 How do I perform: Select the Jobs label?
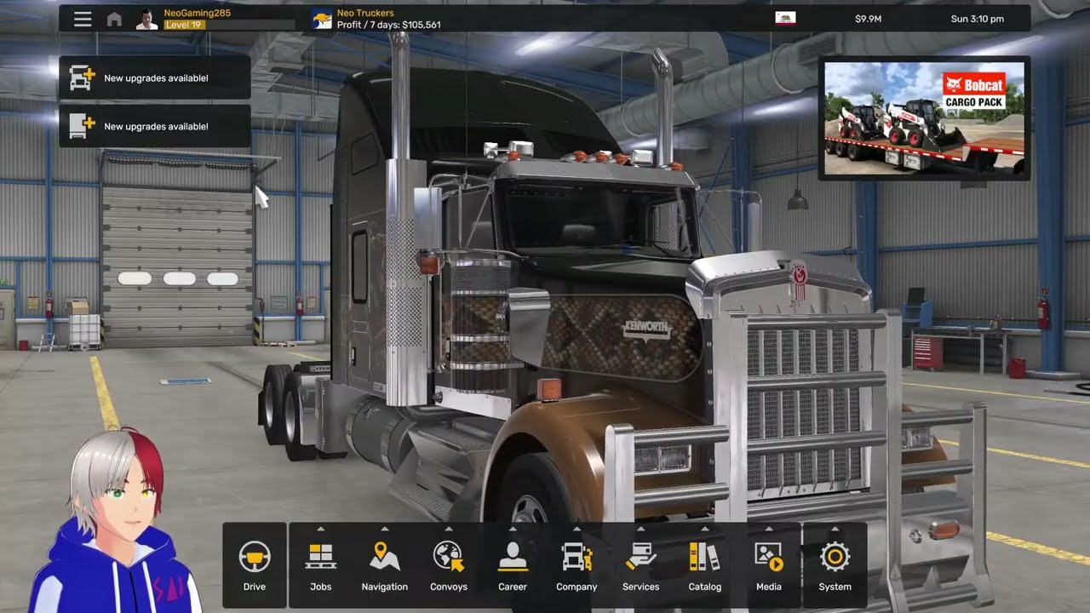(x=321, y=587)
